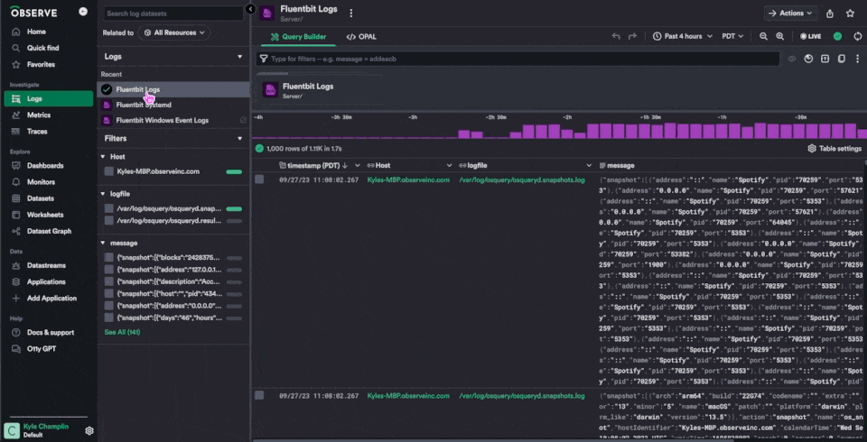Select the second log row checkbox
Screen dimensions: 867x442
(x=259, y=395)
